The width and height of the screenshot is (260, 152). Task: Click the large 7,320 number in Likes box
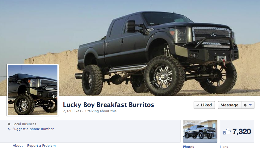[x=242, y=131]
